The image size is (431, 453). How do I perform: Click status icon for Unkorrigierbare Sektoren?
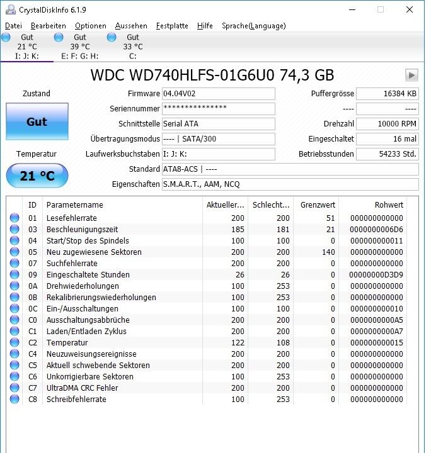pyautogui.click(x=14, y=376)
